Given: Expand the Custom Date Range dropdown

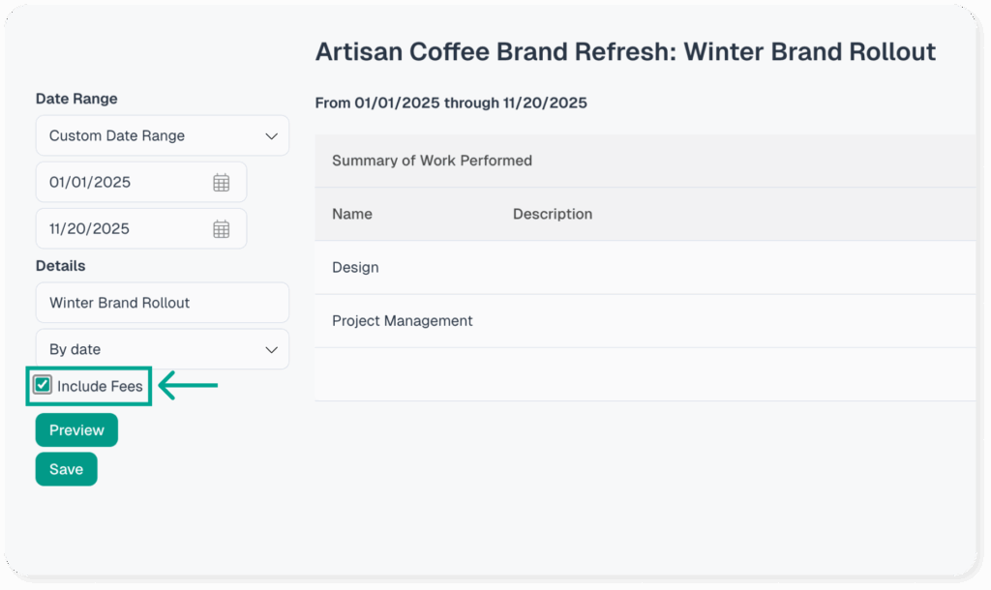Looking at the screenshot, I should tap(162, 136).
